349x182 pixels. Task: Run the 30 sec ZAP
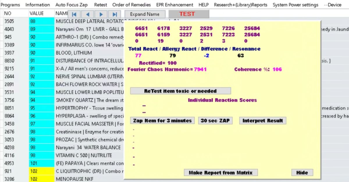(215, 121)
